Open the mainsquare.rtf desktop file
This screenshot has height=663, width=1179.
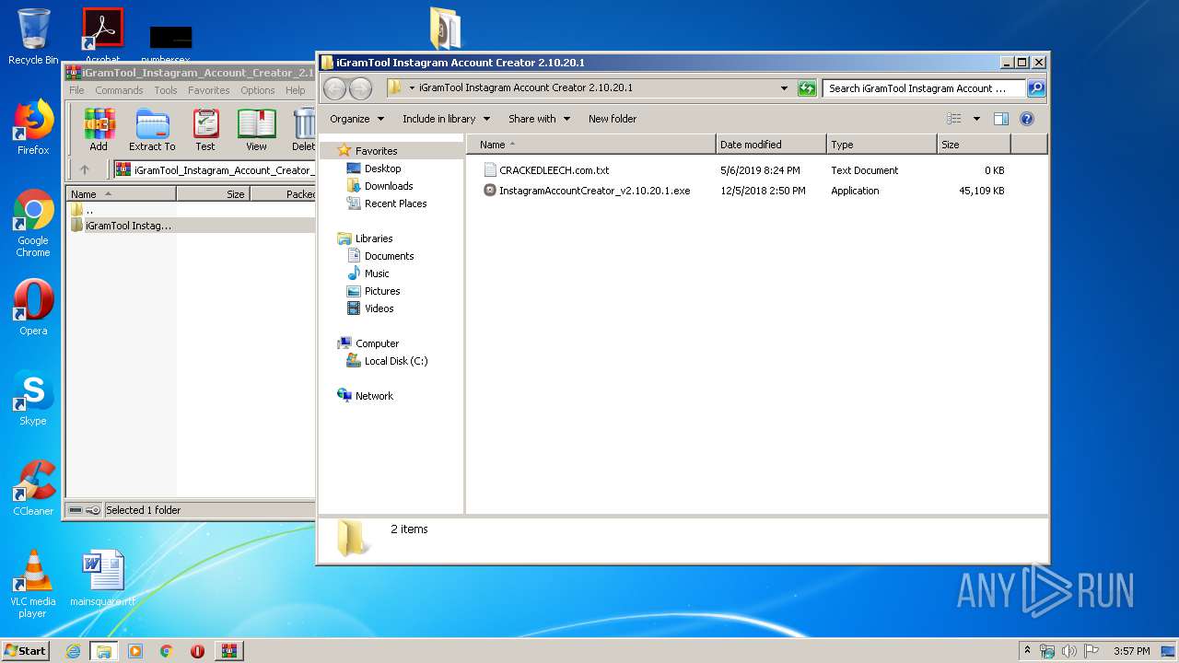102,578
